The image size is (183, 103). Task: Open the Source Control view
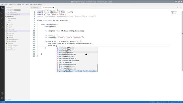tap(2, 18)
